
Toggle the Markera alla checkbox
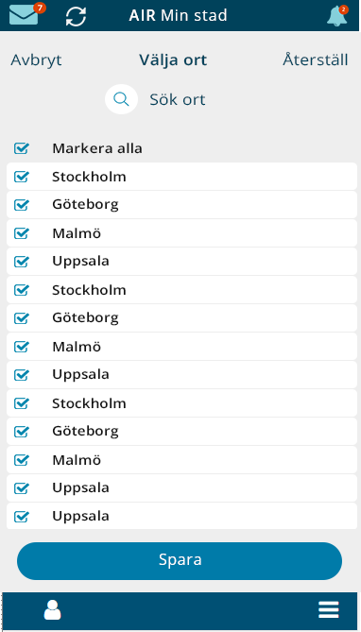click(22, 148)
